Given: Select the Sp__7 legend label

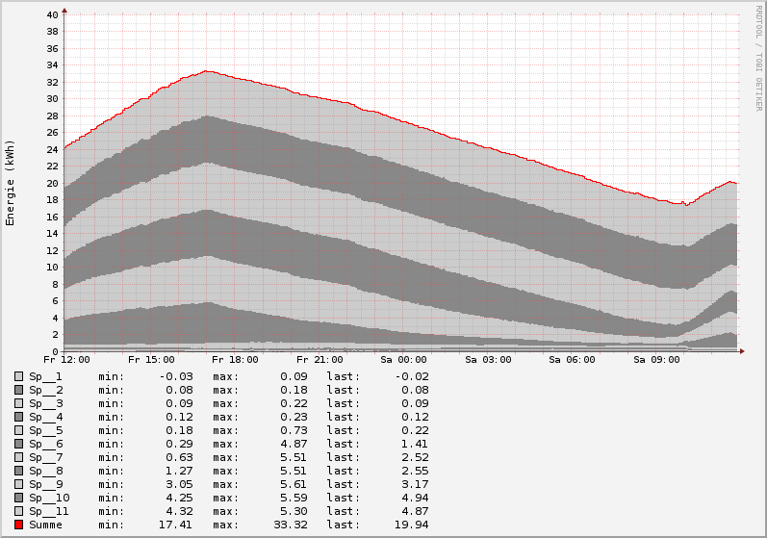Looking at the screenshot, I should (45, 457).
